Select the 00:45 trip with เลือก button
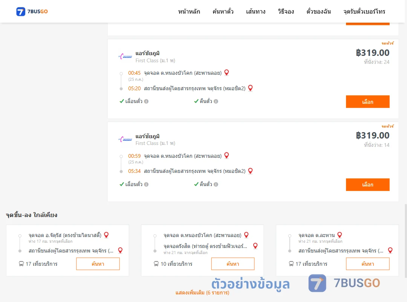This screenshot has height=302, width=407. tap(367, 102)
